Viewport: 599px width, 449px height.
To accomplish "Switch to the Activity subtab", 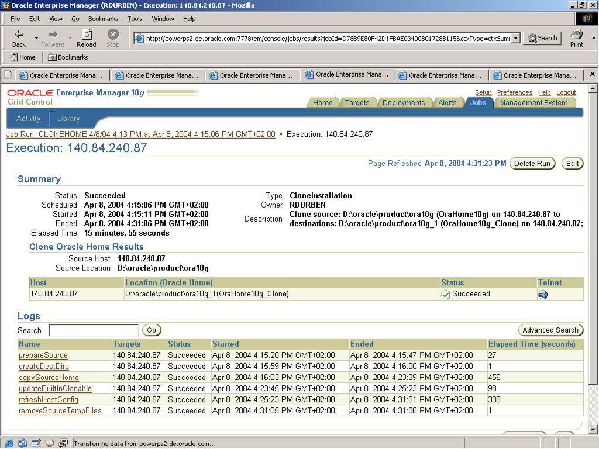I will tap(28, 118).
